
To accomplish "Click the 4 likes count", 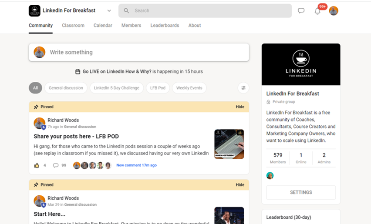I will click(44, 165).
